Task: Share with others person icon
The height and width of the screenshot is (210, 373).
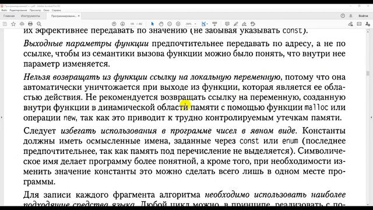Action: pos(368,24)
